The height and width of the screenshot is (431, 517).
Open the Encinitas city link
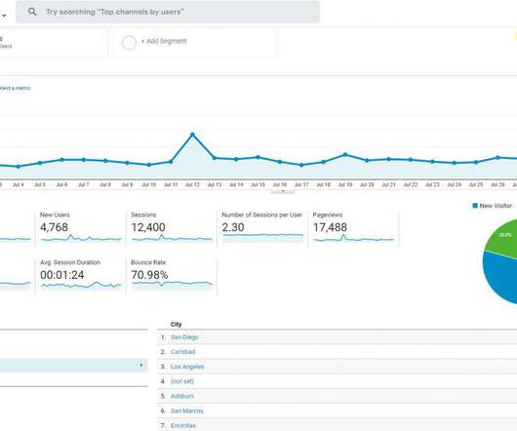[183, 426]
